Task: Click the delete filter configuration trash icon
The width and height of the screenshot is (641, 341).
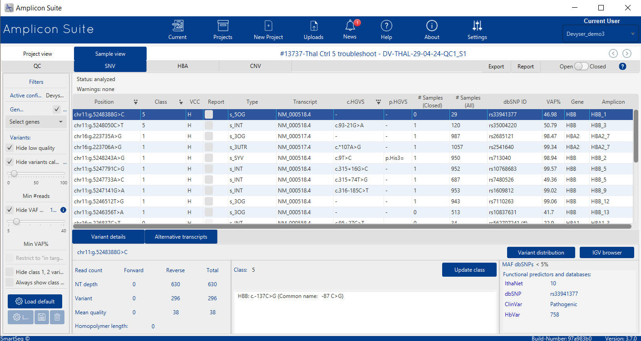Action: tap(57, 317)
